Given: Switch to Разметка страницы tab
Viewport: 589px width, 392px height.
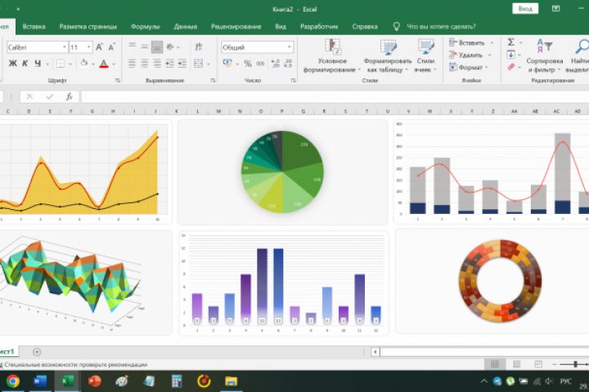Looking at the screenshot, I should pos(88,27).
